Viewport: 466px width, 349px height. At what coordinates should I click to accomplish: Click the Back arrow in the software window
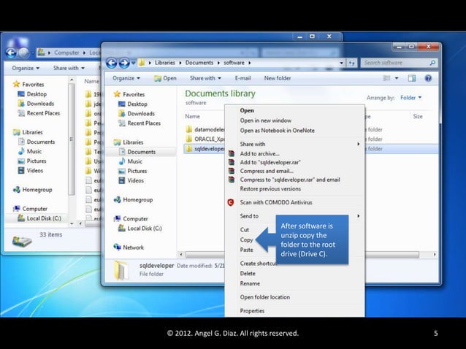pos(112,63)
